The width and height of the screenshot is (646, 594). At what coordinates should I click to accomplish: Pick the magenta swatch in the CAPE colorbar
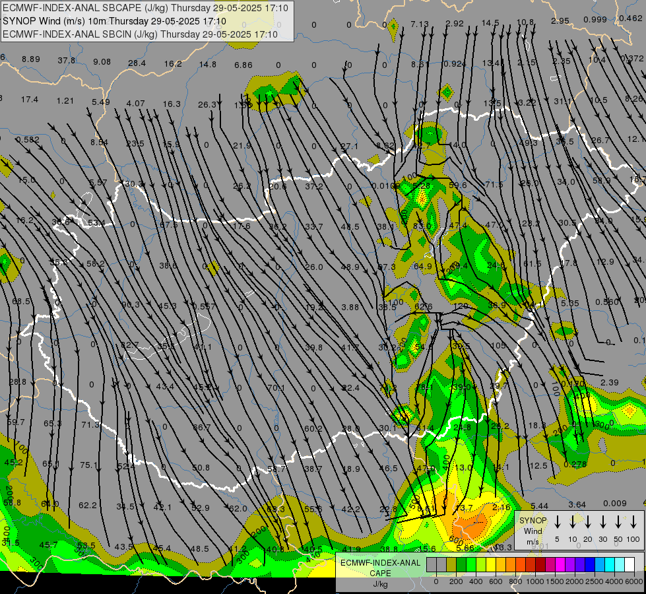pyautogui.click(x=560, y=564)
